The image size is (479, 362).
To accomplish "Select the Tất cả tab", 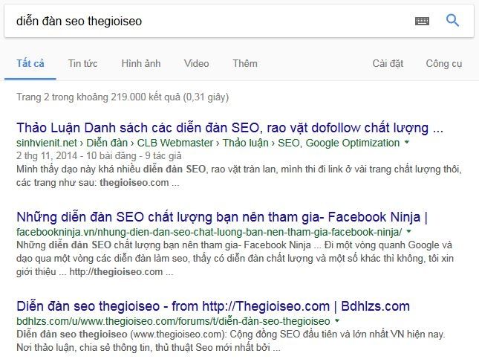I will 30,64.
